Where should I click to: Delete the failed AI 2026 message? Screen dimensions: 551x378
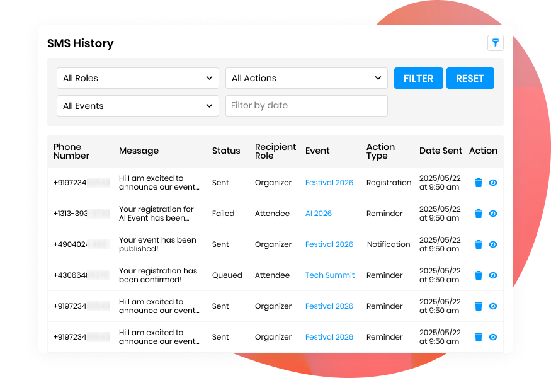(479, 213)
